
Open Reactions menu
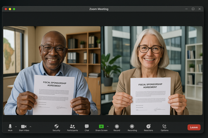148,128
